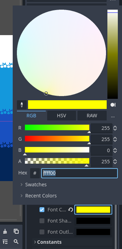Adjust the B blue channel stepper arrows
The height and width of the screenshot is (249, 122).
pyautogui.click(x=115, y=150)
